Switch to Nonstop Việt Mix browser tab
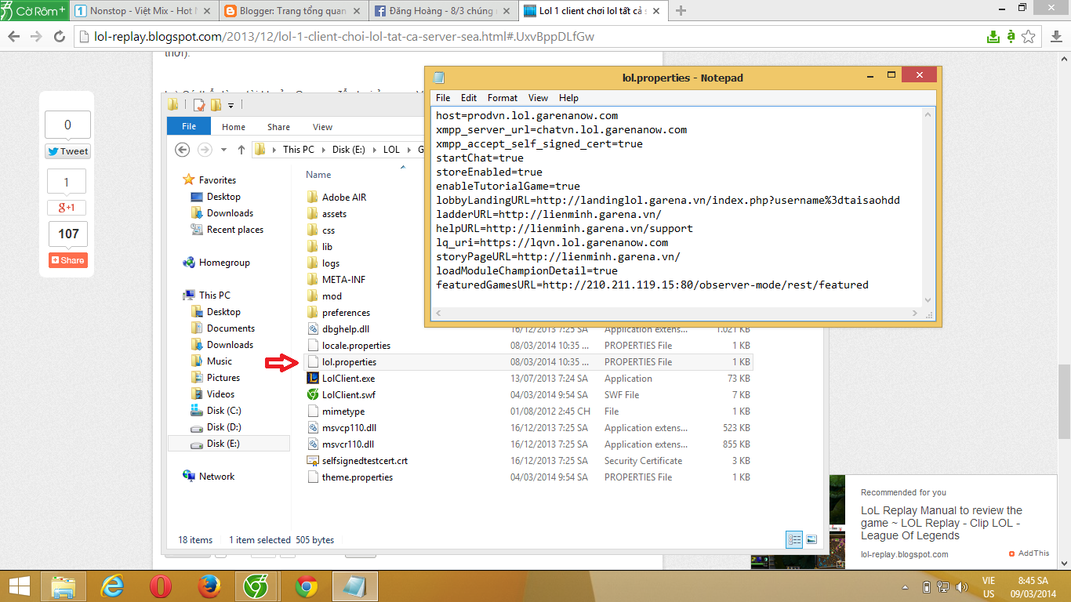 click(x=143, y=11)
